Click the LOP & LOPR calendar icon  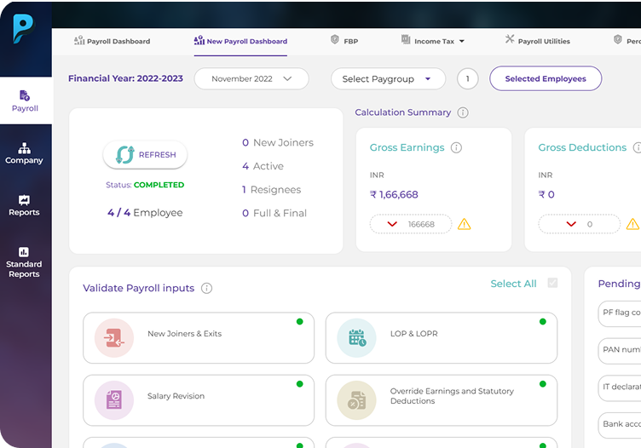[x=356, y=338]
